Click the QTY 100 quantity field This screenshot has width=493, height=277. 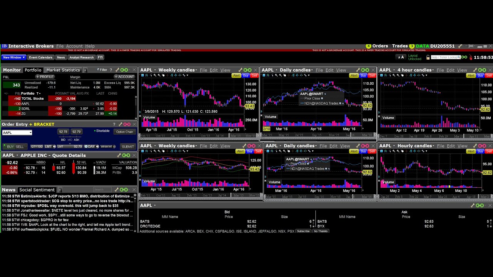(37, 147)
